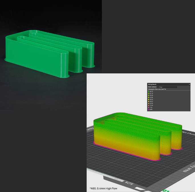The width and height of the screenshot is (195, 192).
Task: Select the 61.15 flow rate swatch
Action: 149,93
